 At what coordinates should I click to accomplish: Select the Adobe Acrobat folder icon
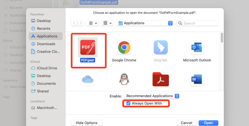coord(161,79)
